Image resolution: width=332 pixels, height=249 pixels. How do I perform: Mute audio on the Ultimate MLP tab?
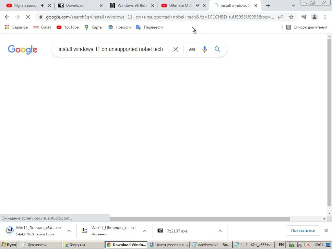[x=197, y=6]
